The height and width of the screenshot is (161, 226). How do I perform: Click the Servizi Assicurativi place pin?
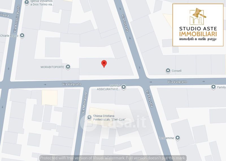[123, 87]
